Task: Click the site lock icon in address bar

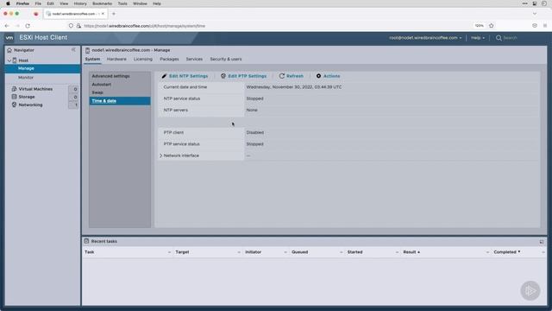Action: pyautogui.click(x=78, y=26)
